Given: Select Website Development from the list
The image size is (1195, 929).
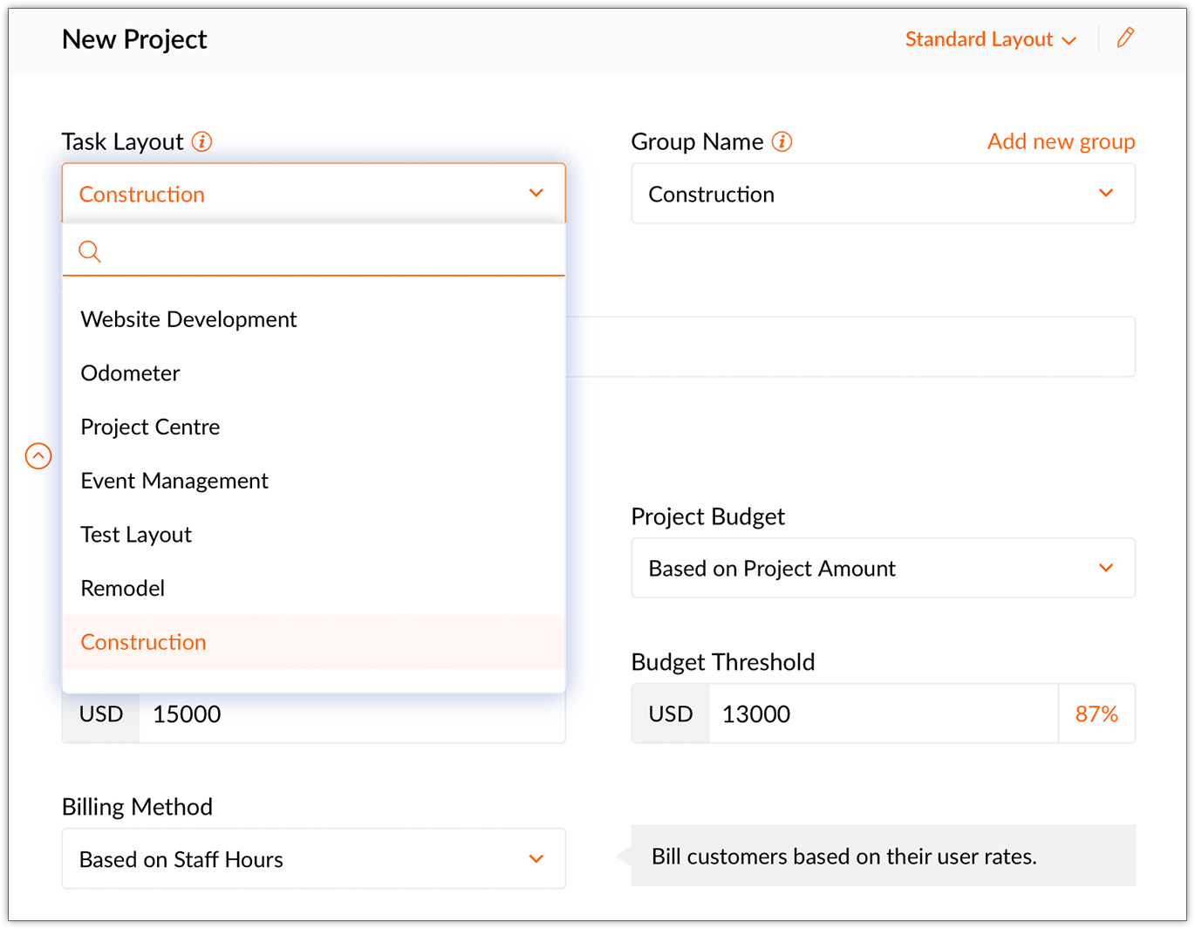Looking at the screenshot, I should coord(314,319).
